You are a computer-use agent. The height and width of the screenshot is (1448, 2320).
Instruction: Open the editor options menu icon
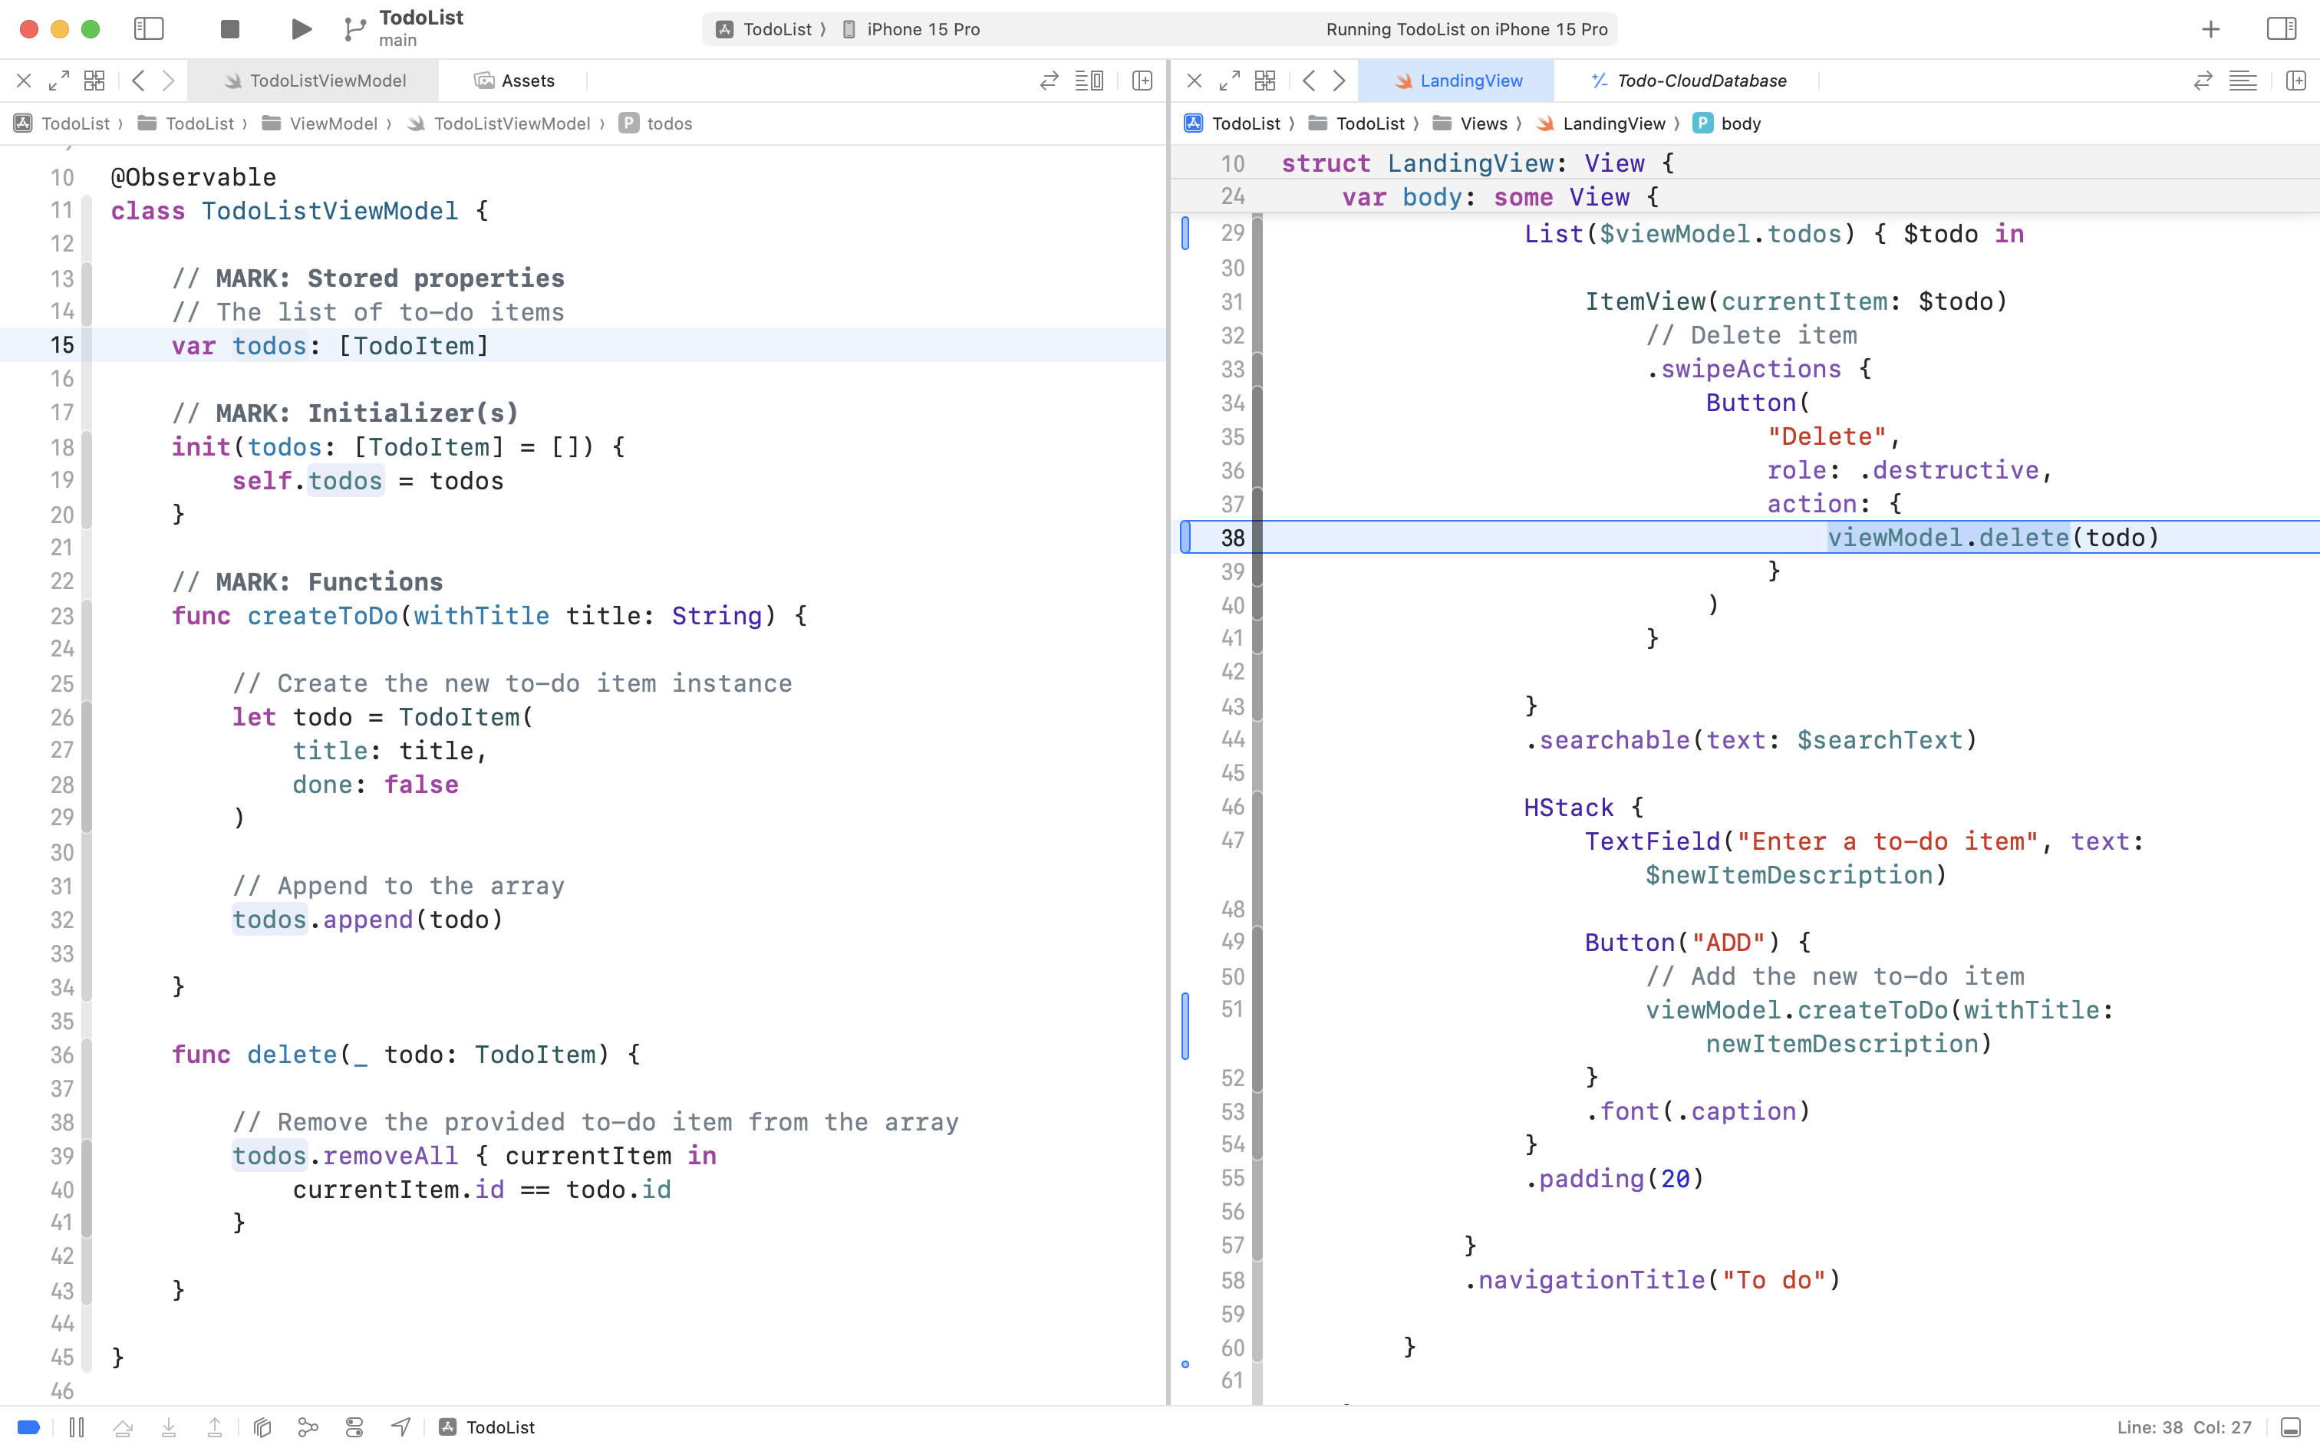[1091, 81]
